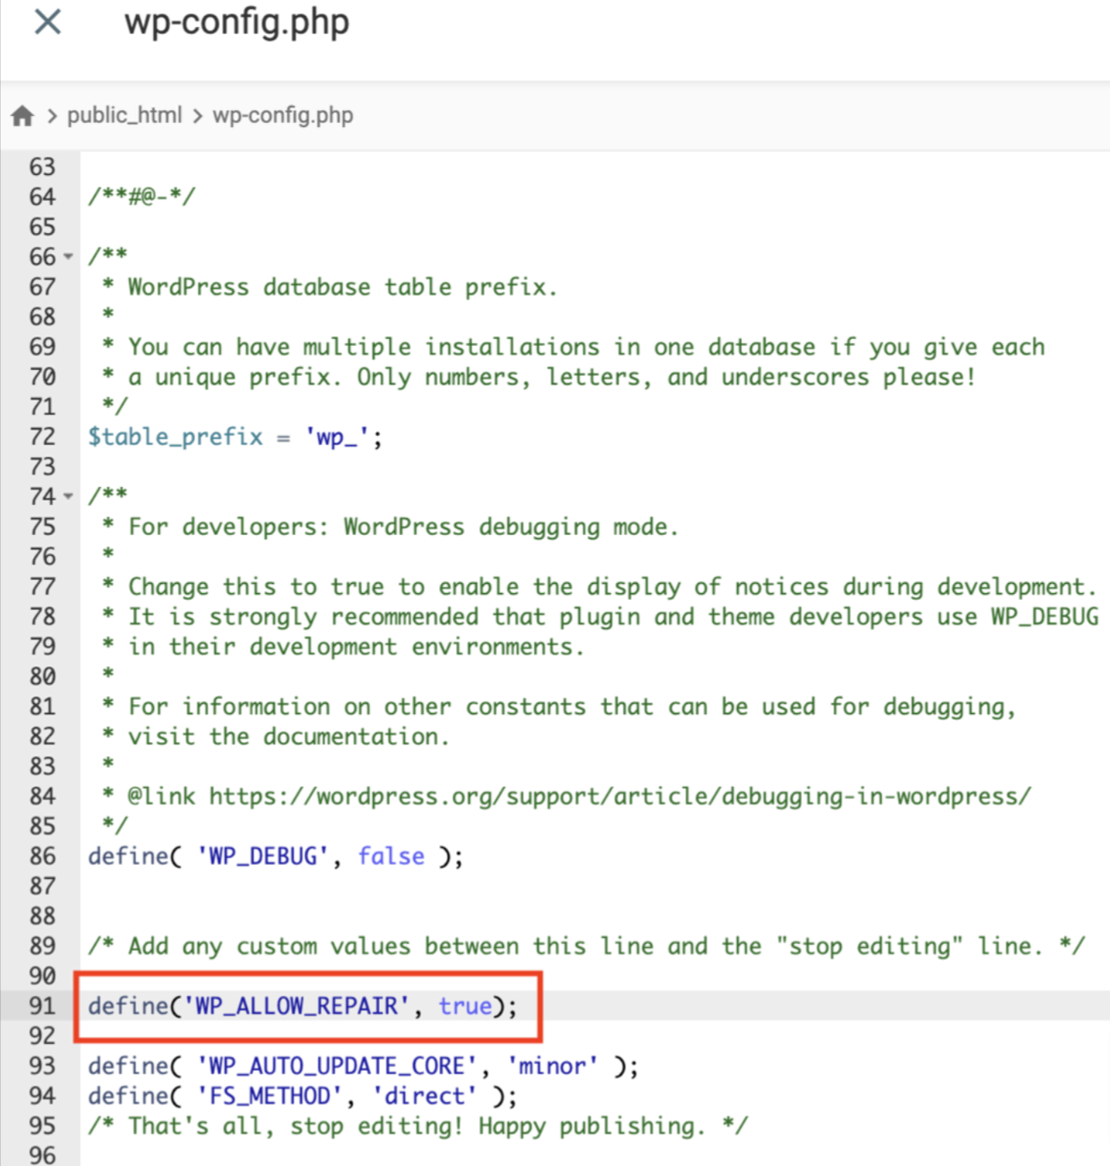Click the wp-config.php breadcrumb entry
Screen dimensions: 1110x1166
tap(283, 115)
